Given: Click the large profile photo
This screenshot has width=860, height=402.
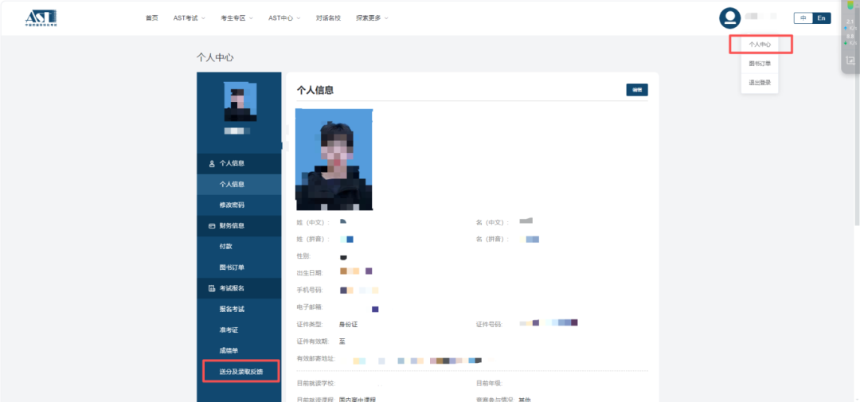Looking at the screenshot, I should (x=334, y=159).
